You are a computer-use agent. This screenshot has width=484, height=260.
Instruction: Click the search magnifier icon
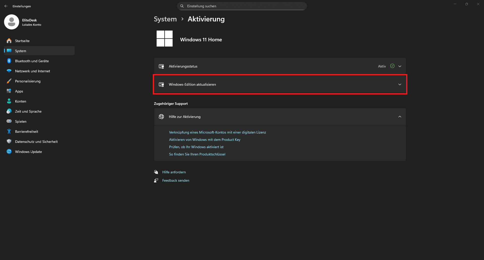(182, 6)
